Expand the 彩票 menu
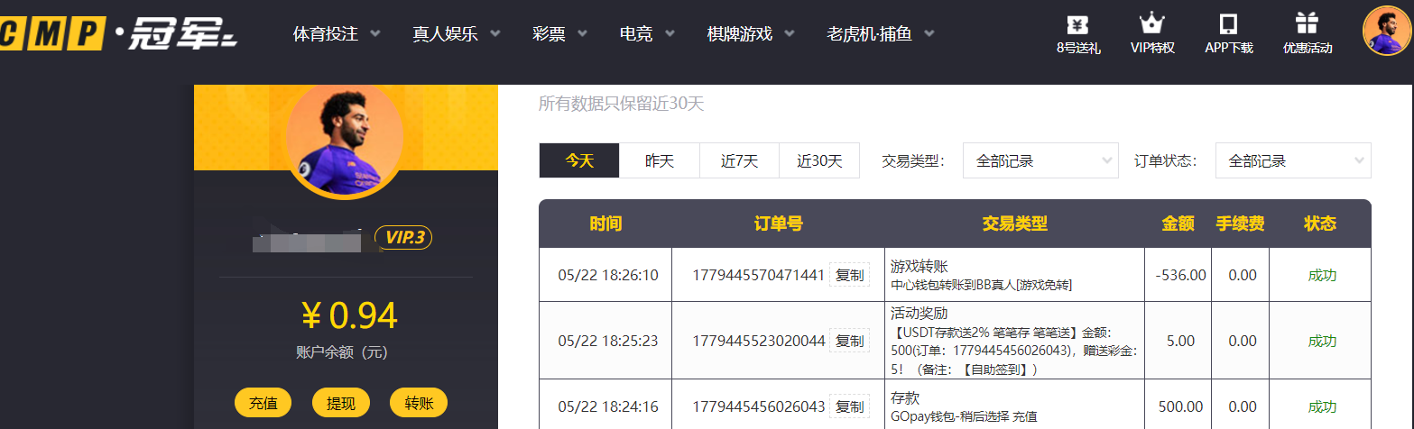1414x429 pixels. (x=560, y=34)
